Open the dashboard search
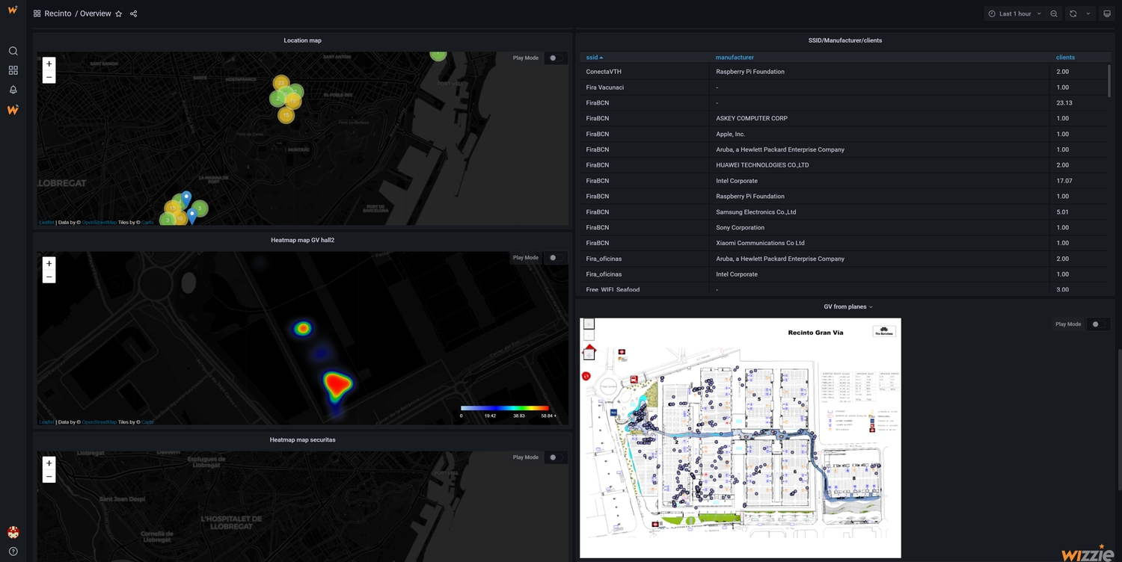Image resolution: width=1122 pixels, height=562 pixels. [x=13, y=51]
